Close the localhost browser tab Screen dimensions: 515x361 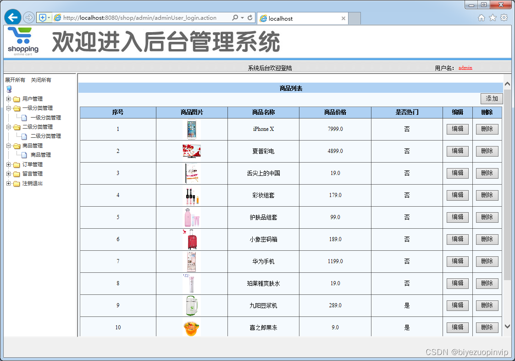pos(343,18)
